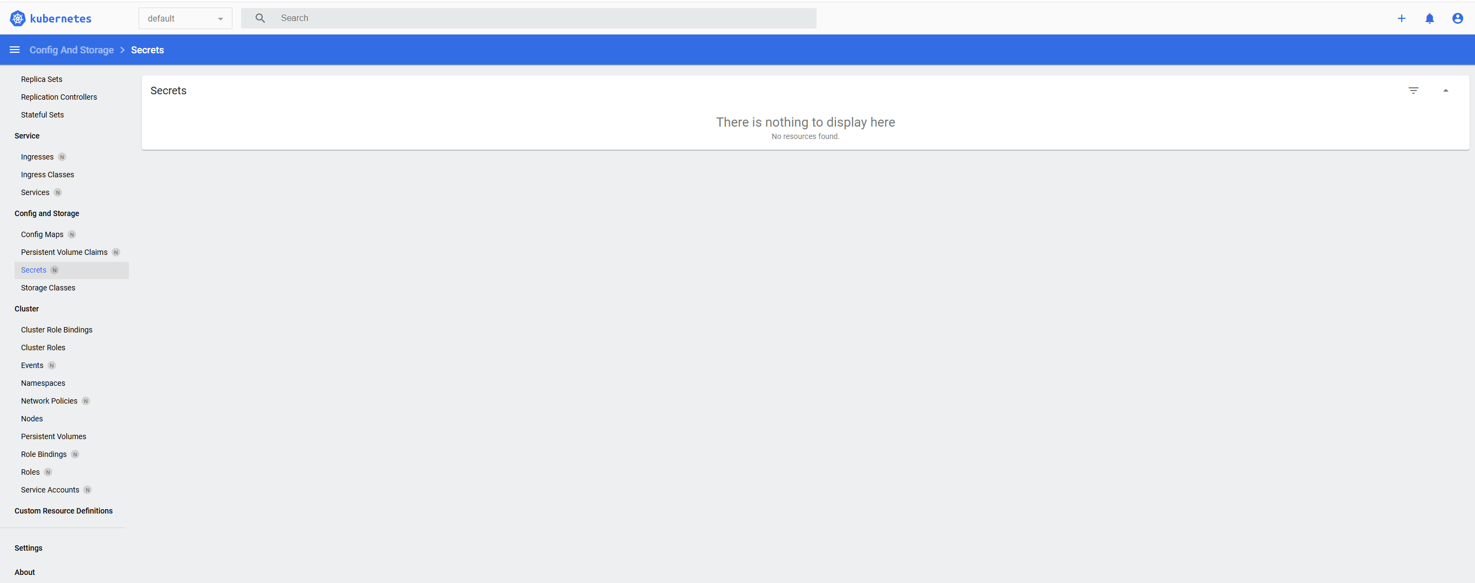
Task: Open Custom Resource Definitions
Action: click(64, 510)
